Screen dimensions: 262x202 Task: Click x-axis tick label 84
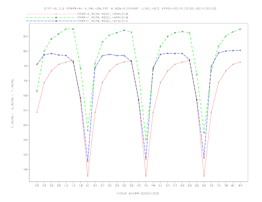[240, 185]
